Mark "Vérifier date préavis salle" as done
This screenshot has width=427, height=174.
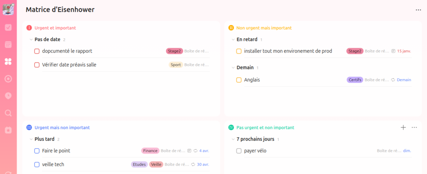click(37, 65)
